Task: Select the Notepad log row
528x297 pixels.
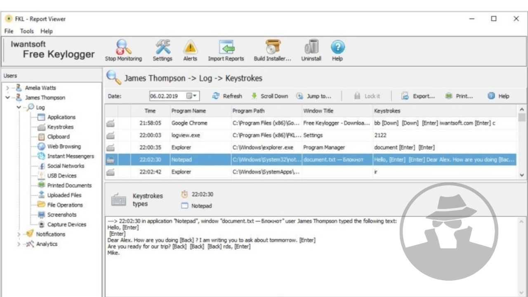Action: click(x=311, y=160)
